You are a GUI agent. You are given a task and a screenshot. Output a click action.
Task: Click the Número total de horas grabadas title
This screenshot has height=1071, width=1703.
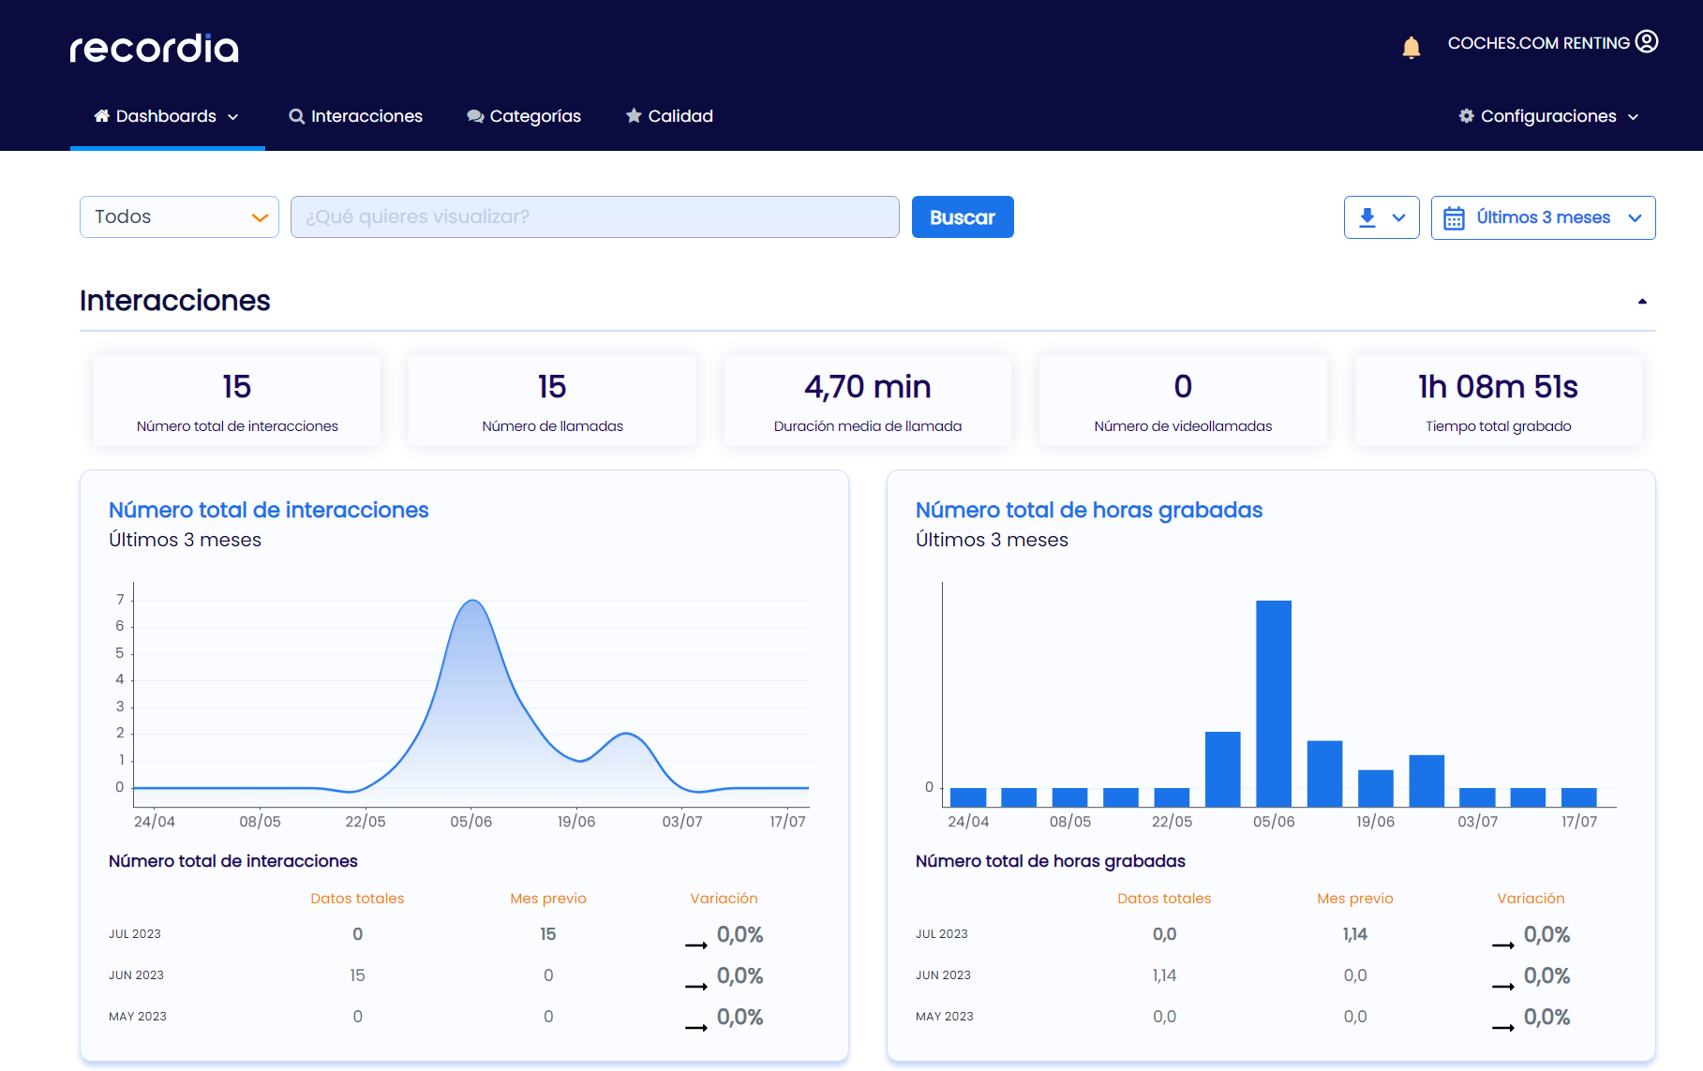1088,510
